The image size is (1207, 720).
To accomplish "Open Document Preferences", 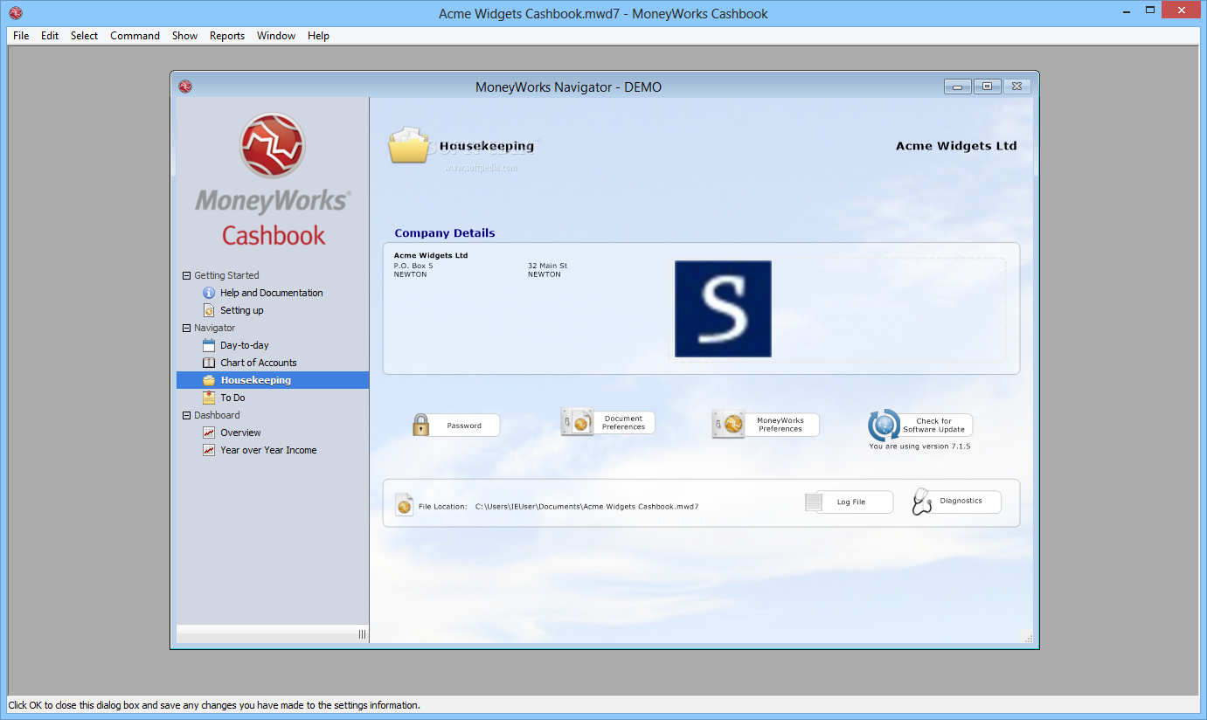I will [x=623, y=423].
